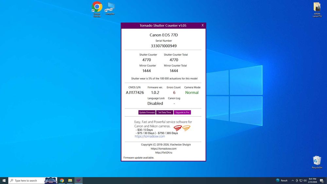Click the Language Lock Disabled value
This screenshot has height=184, width=327.
coord(155,103)
